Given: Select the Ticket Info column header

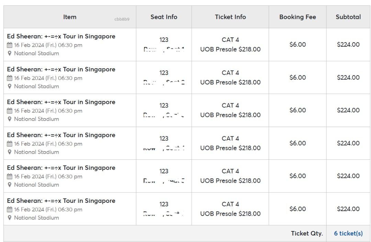Looking at the screenshot, I should point(230,17).
